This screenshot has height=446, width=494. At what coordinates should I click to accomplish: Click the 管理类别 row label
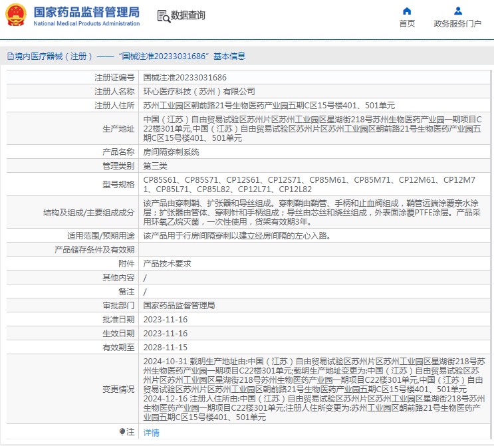(x=118, y=166)
